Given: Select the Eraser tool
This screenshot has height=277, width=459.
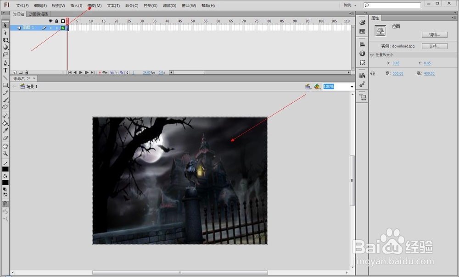Looking at the screenshot, I should click(5, 138).
